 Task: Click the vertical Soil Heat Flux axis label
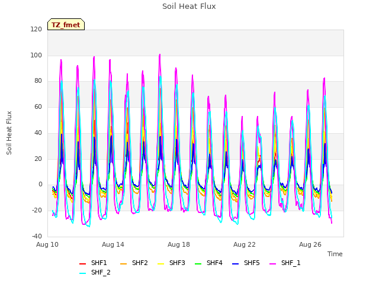[x=9, y=133]
